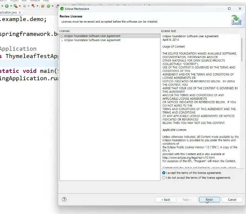Click the red Relaunch icon in Eclipse toolbar
Viewport: 246px width, 214px height.
coord(33,6)
